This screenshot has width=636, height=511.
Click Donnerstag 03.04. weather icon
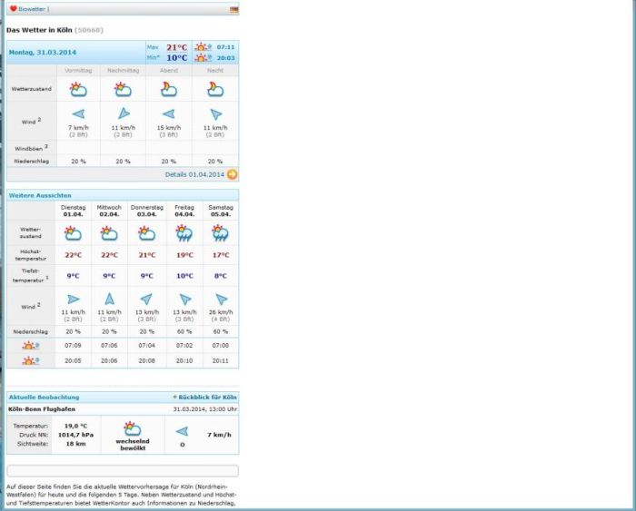(147, 233)
